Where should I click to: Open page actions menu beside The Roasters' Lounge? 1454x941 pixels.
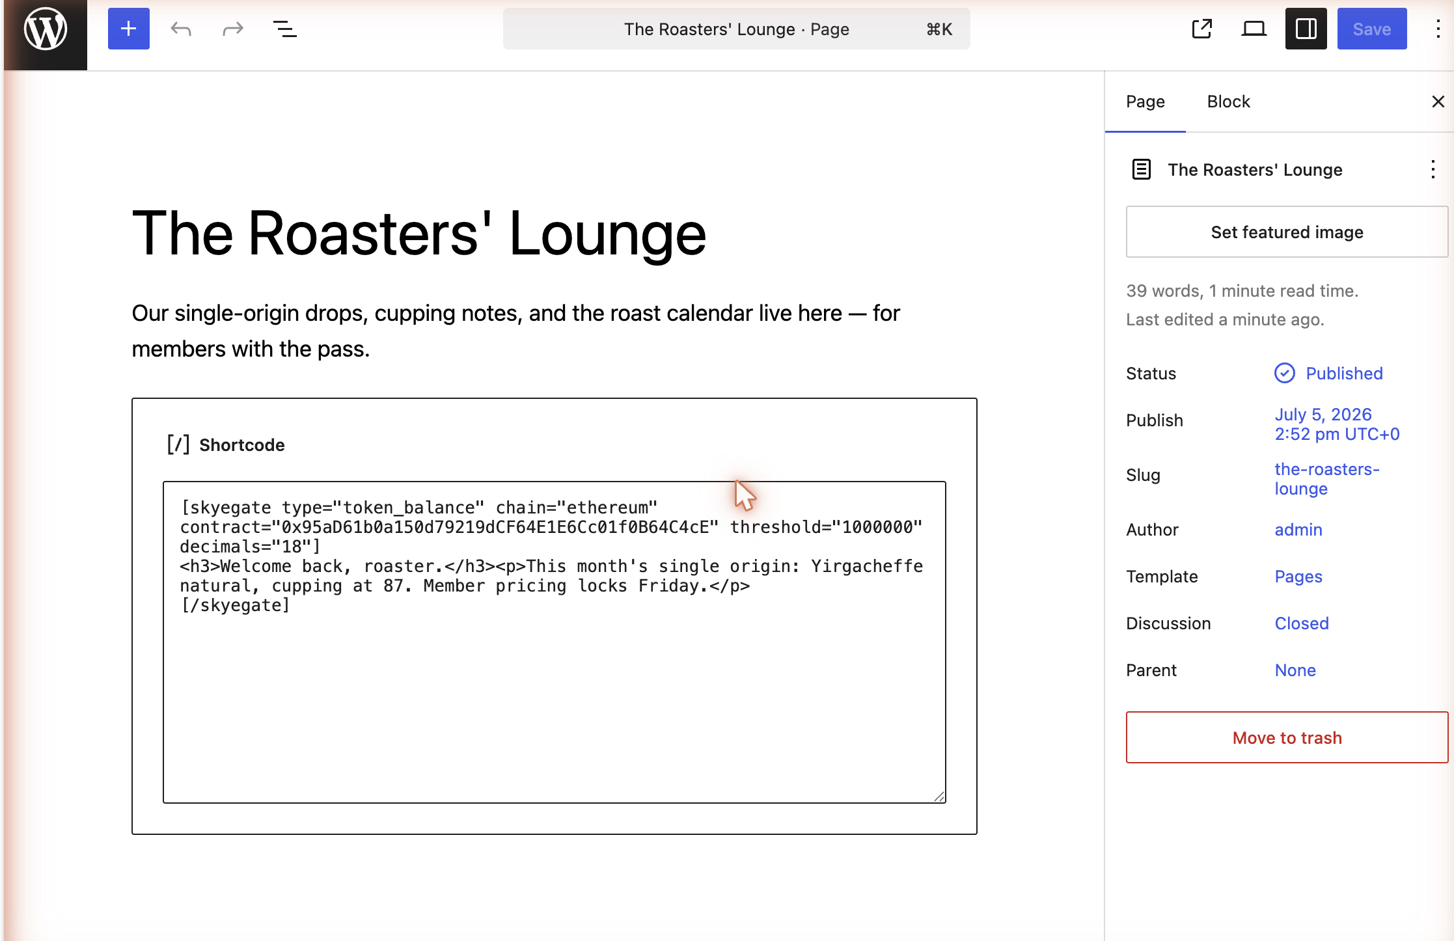tap(1433, 169)
